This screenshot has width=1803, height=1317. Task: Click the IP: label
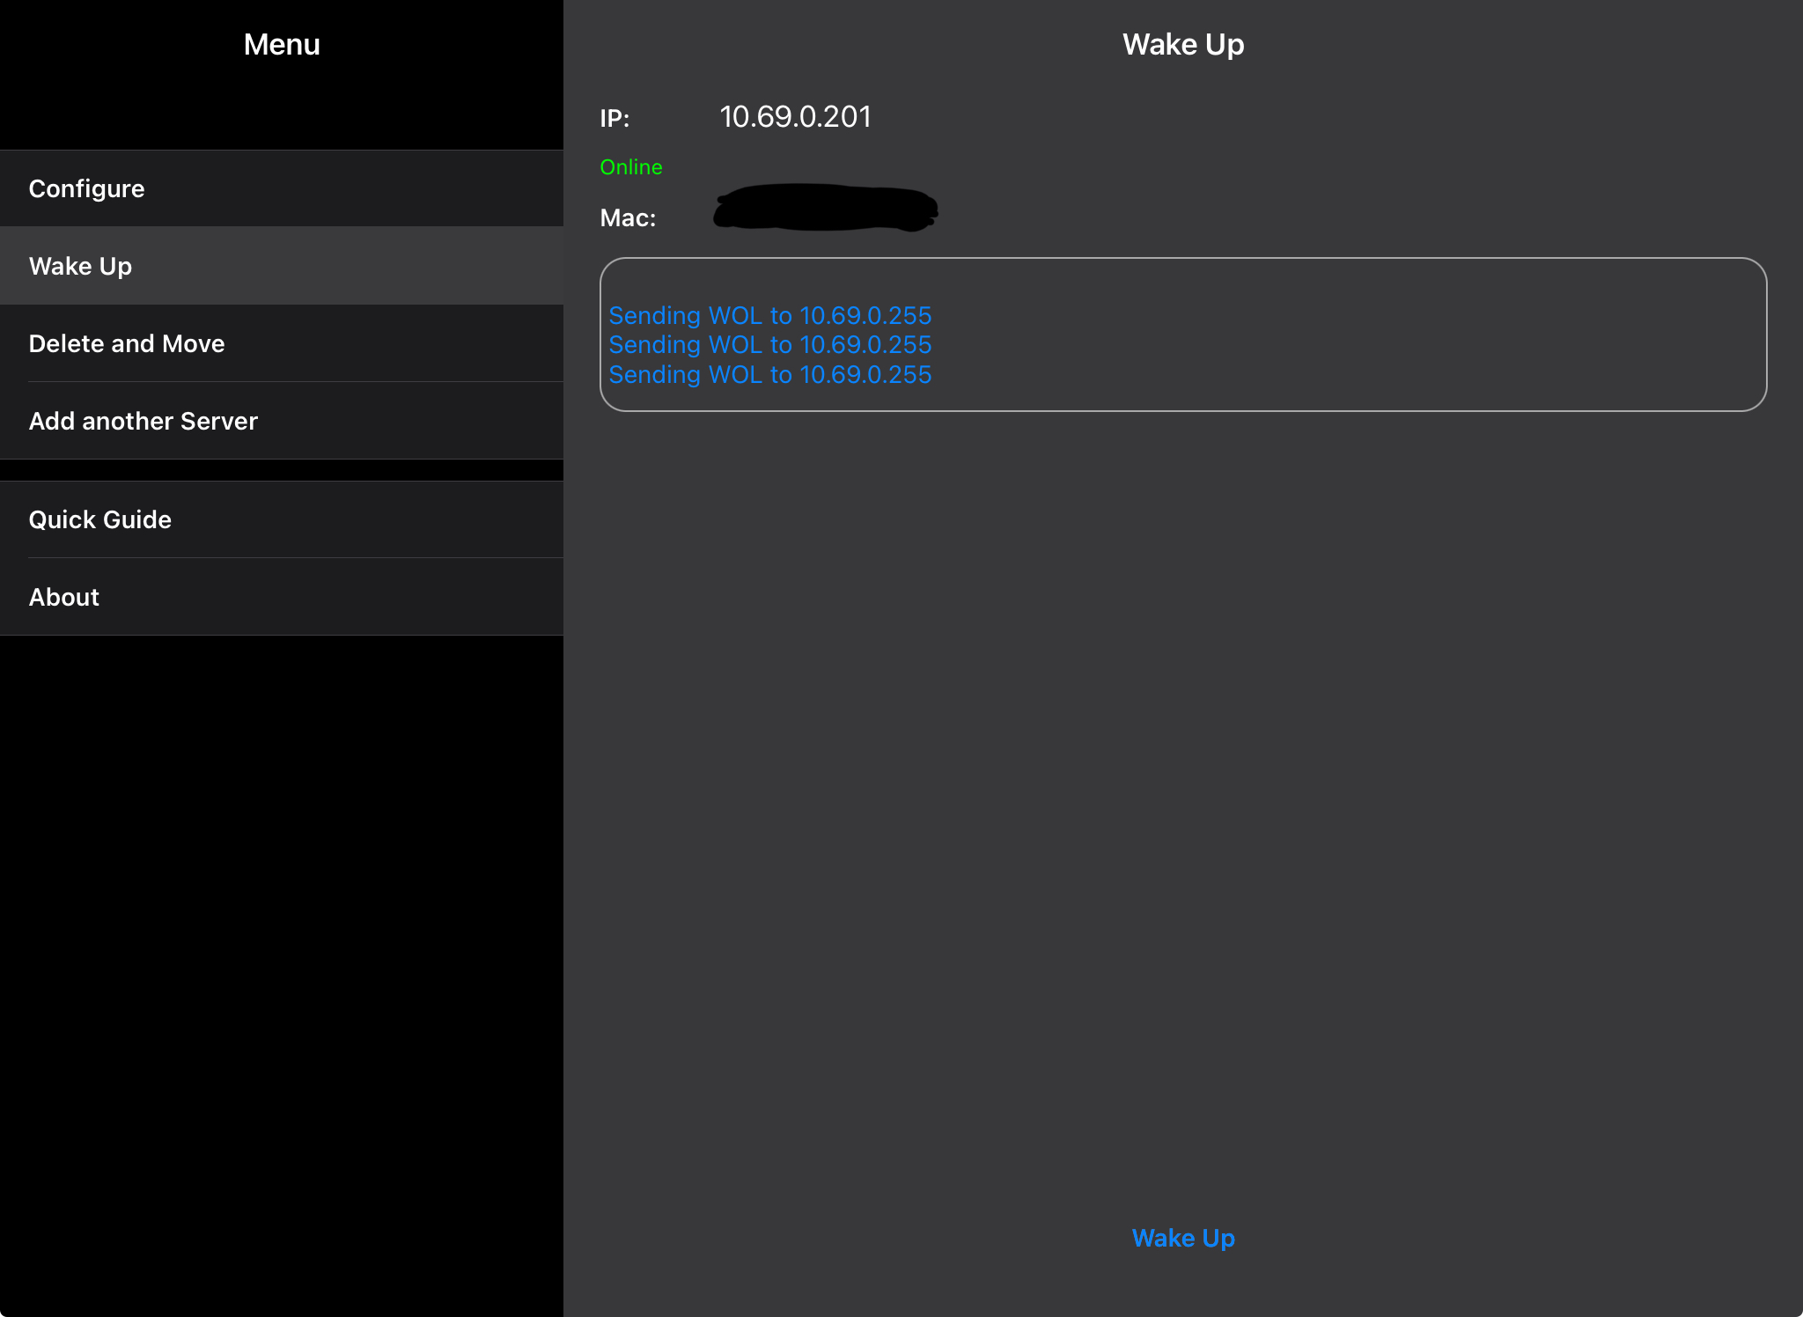(614, 118)
